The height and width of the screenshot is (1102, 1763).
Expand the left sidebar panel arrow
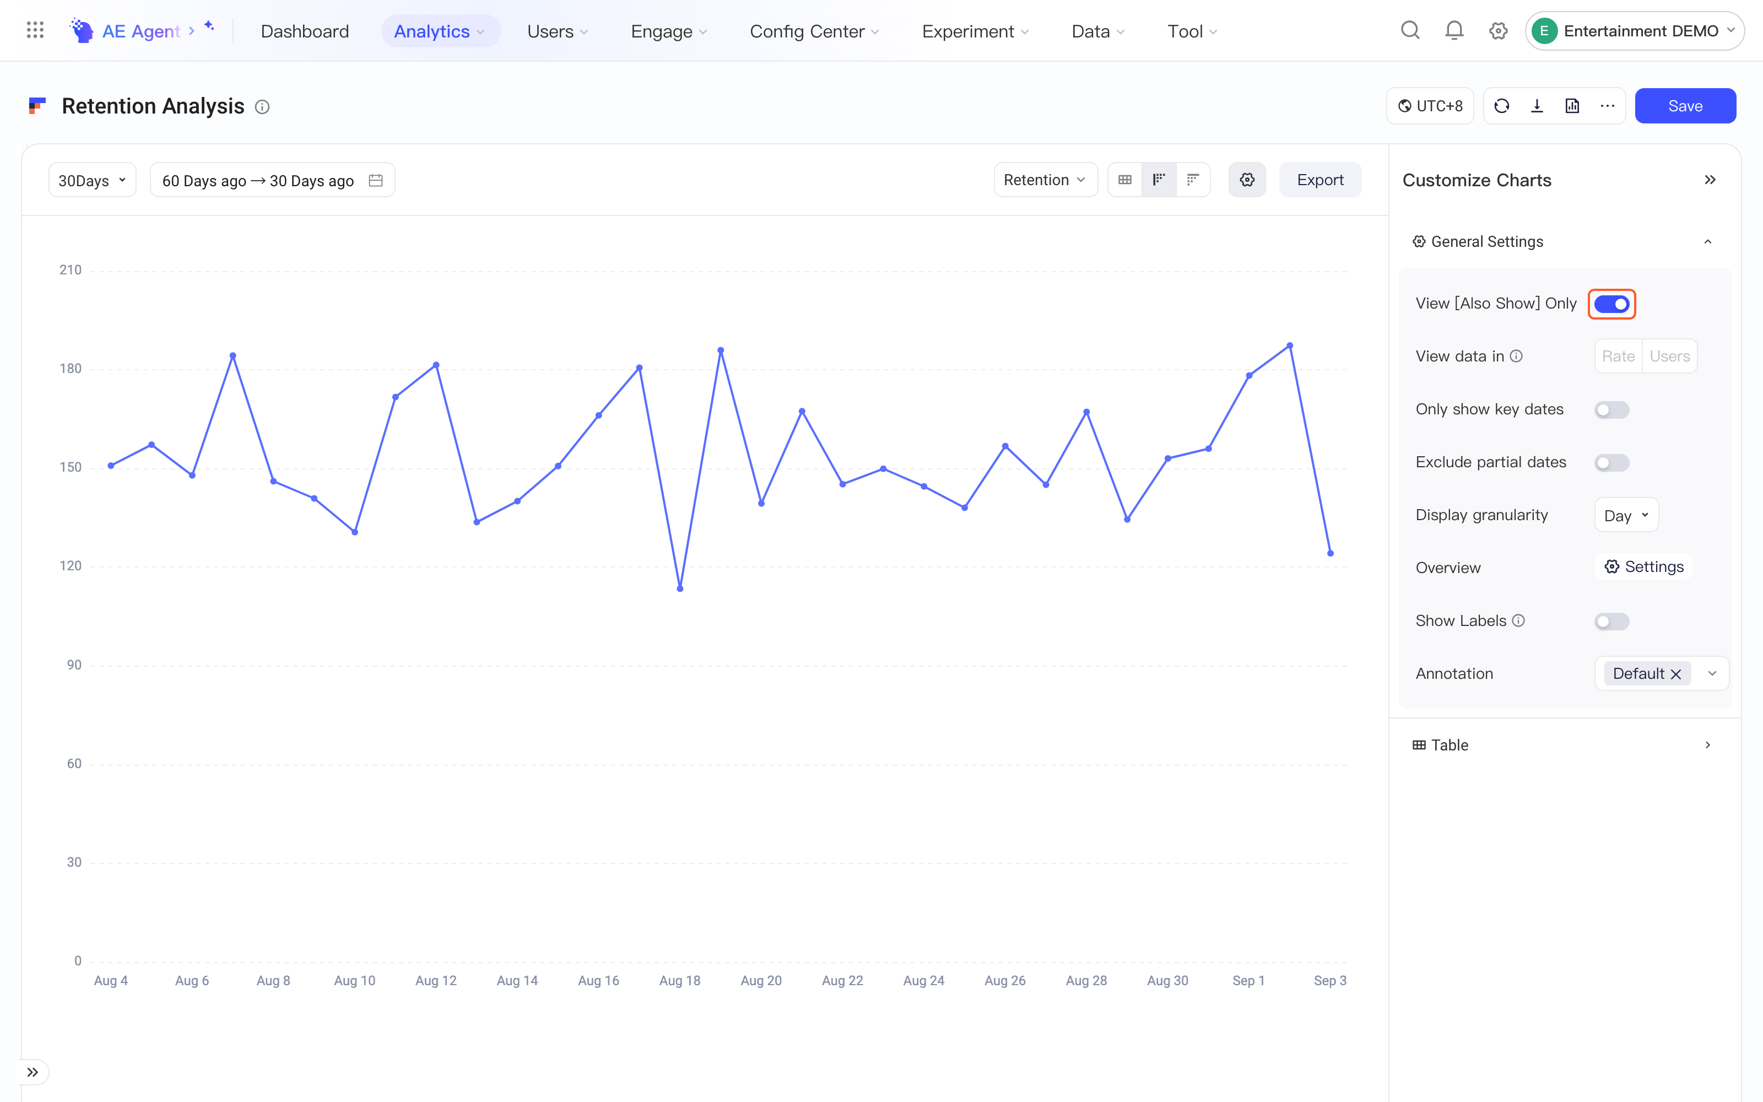(x=33, y=1071)
